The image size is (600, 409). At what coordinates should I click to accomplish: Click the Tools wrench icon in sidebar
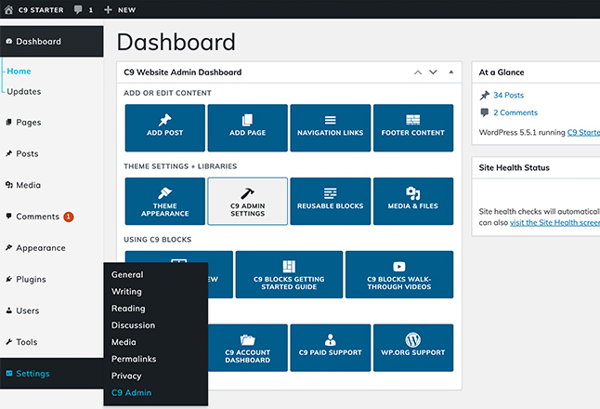(8, 342)
